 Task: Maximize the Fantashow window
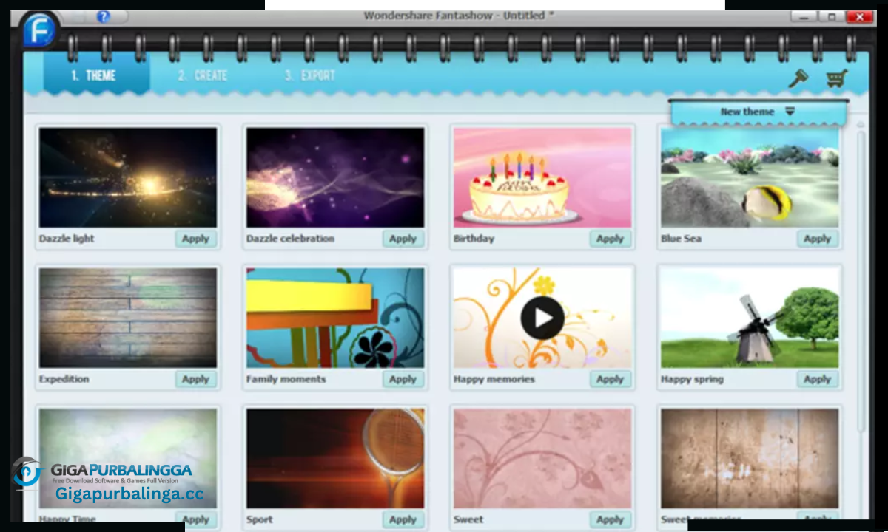point(830,16)
